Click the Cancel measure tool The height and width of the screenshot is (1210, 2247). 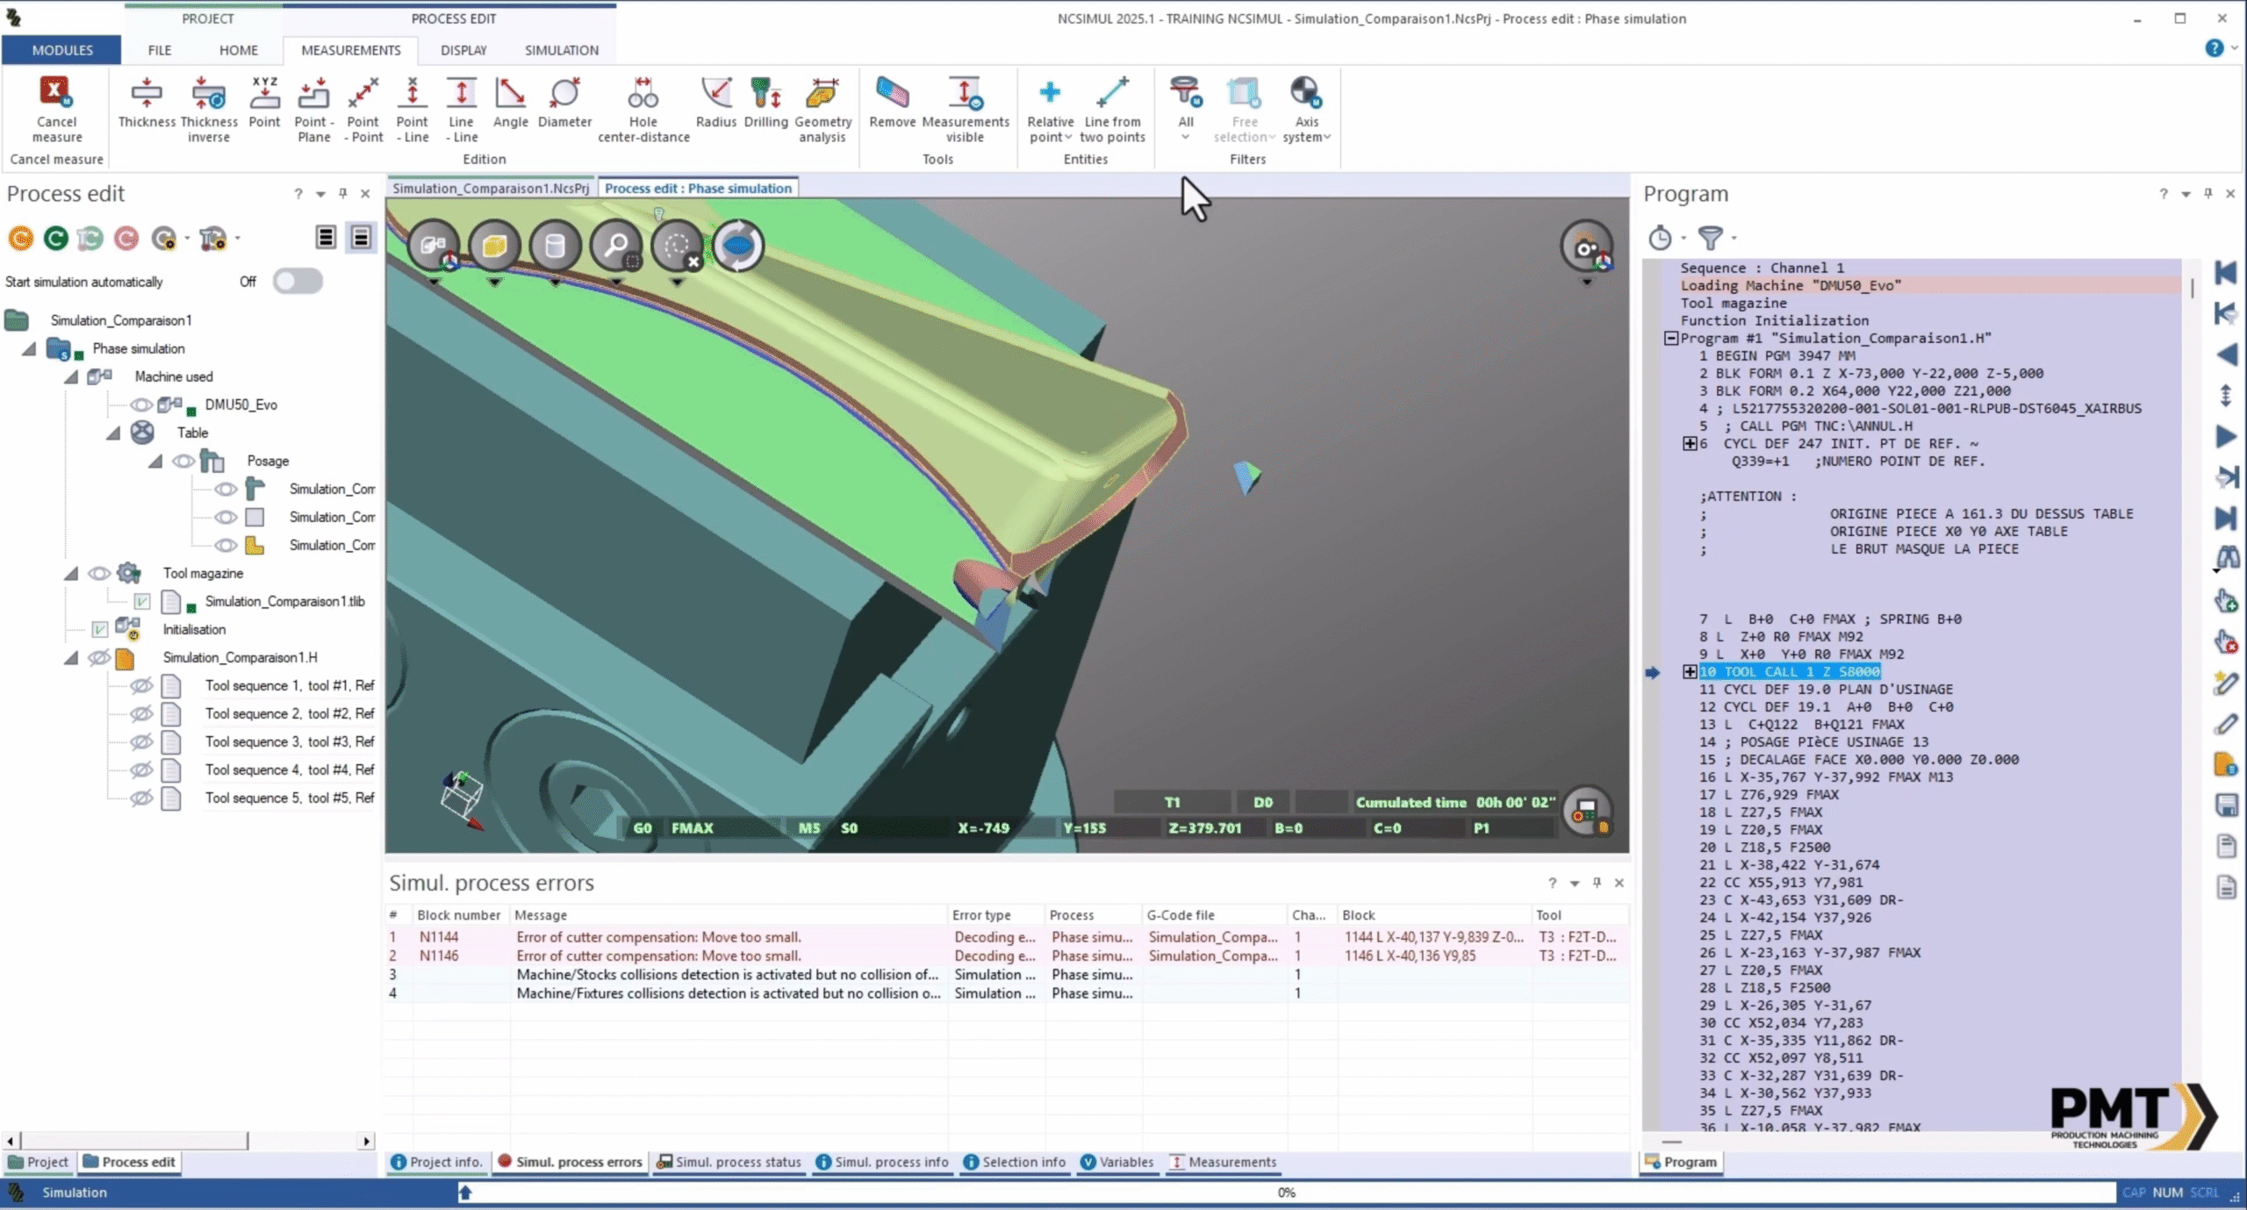[56, 109]
